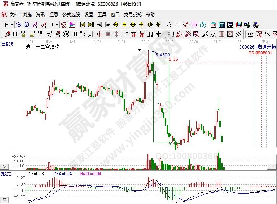The width and height of the screenshot is (277, 204).
Task: Click the MACD indicator label
Action: point(6,173)
